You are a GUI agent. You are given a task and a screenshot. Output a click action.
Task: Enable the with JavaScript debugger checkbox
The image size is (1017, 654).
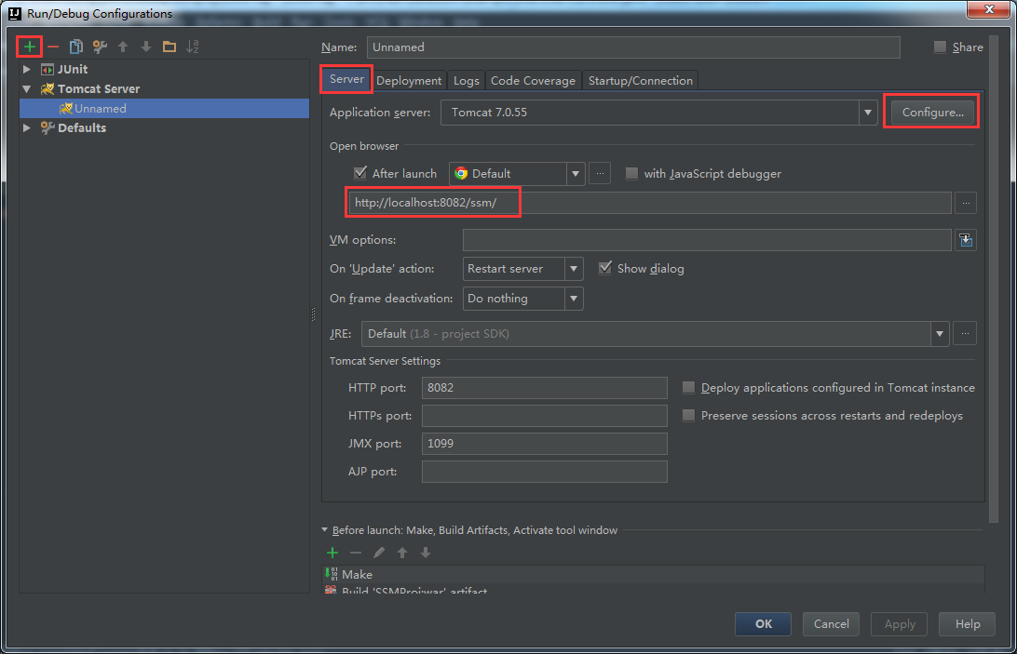click(632, 173)
